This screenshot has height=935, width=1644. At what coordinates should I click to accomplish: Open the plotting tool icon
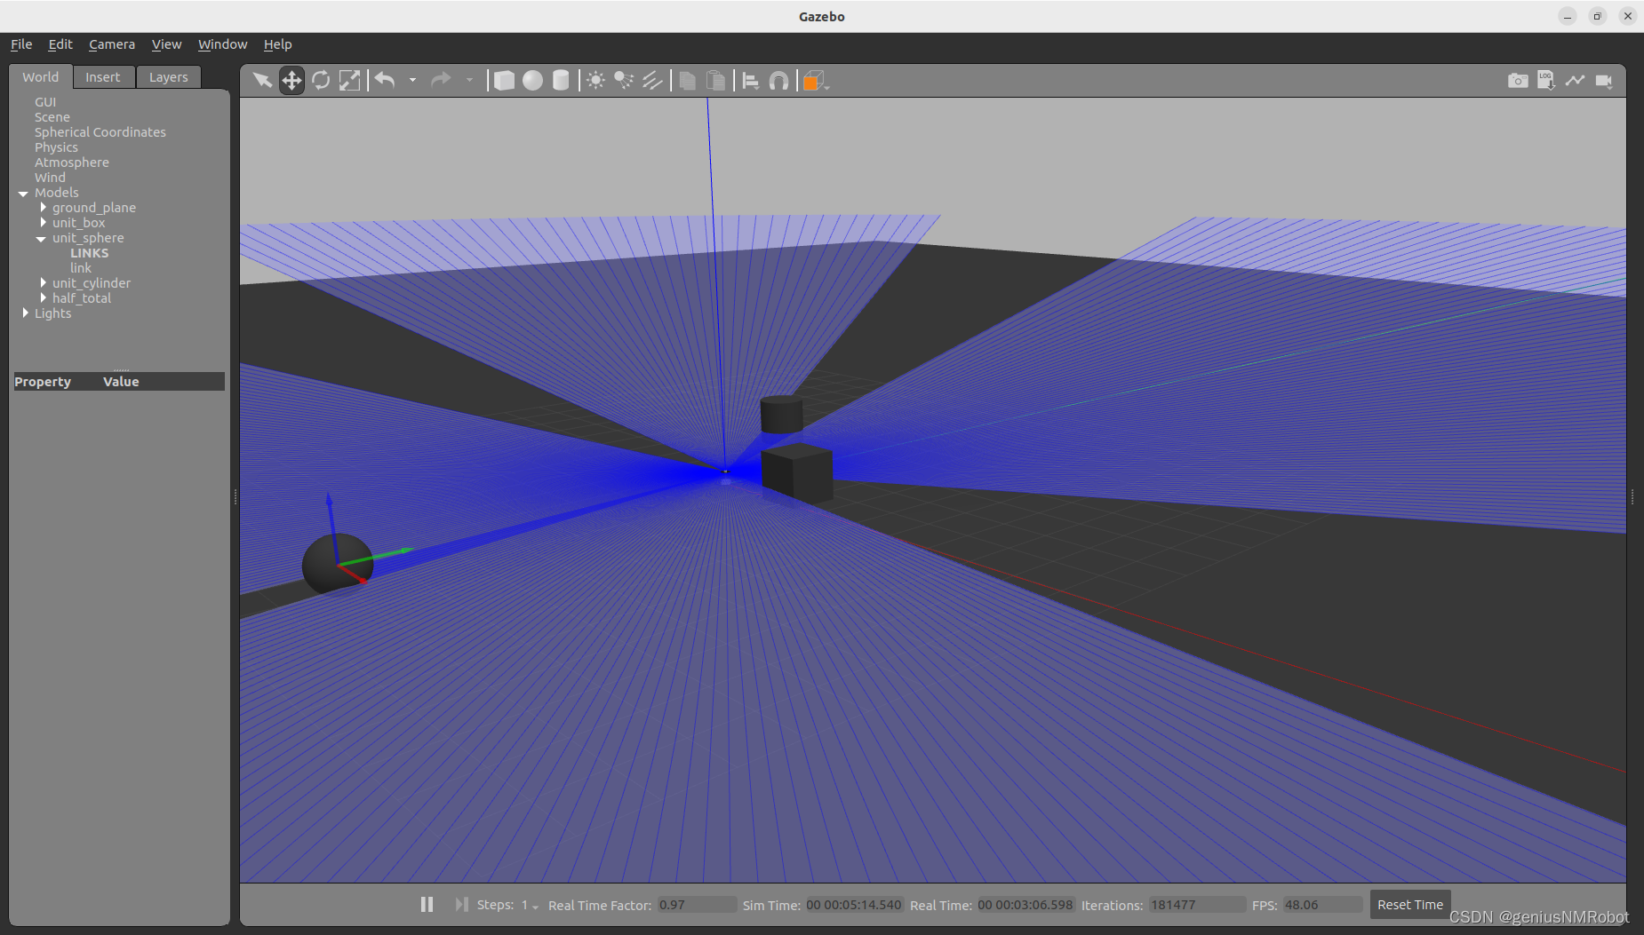pos(1576,80)
